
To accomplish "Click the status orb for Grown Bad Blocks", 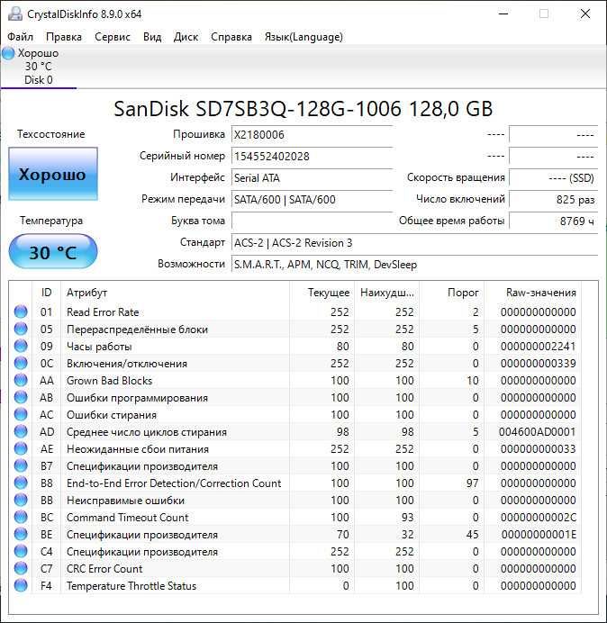I will click(x=21, y=380).
